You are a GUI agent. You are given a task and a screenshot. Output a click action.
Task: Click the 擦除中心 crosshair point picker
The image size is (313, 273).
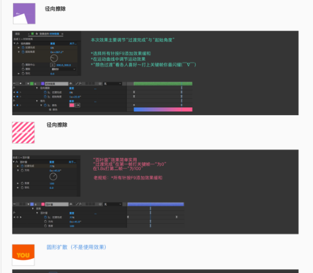pyautogui.click(x=53, y=65)
